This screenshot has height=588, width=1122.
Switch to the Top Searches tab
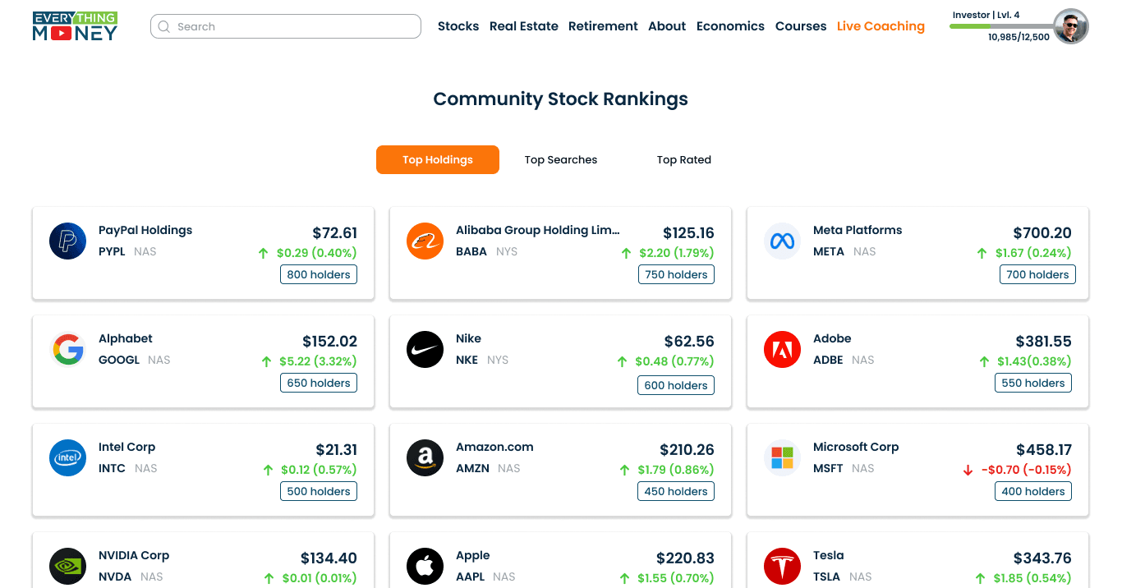560,159
